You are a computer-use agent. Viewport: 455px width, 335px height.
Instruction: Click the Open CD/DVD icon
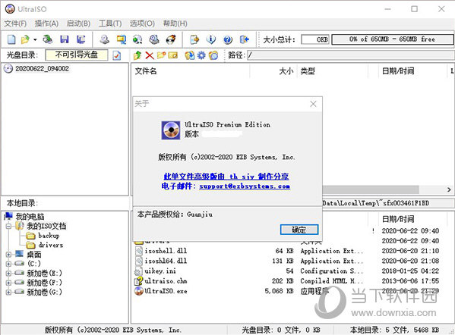48,39
